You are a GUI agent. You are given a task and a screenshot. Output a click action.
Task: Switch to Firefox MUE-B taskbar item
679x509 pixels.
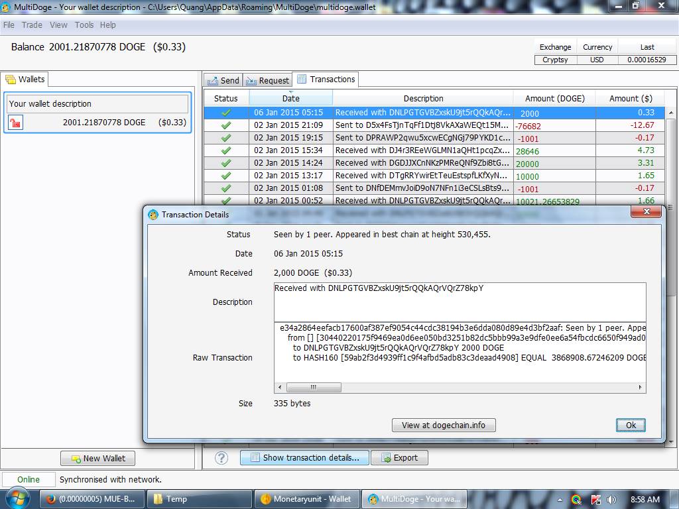(92, 499)
